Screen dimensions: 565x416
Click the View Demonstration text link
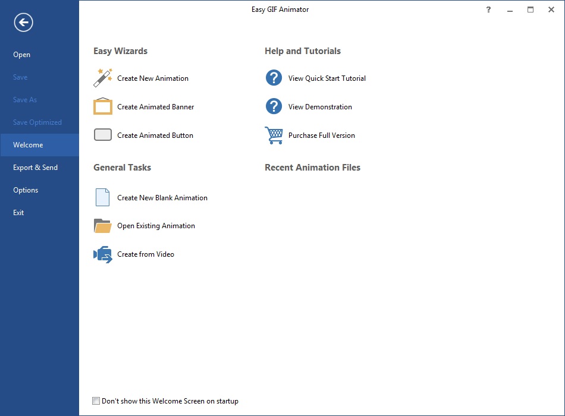pyautogui.click(x=320, y=106)
